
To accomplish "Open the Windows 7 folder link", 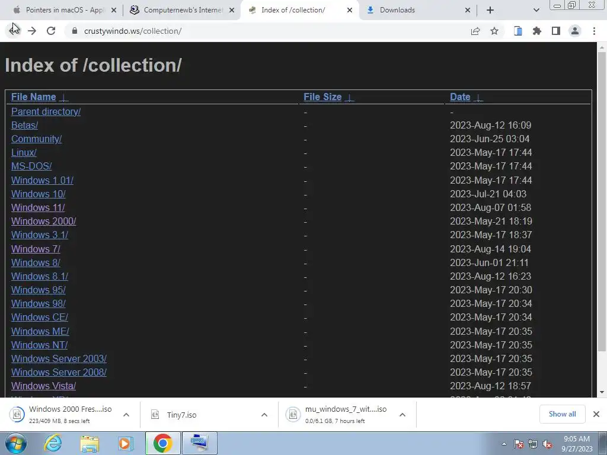I will [x=36, y=249].
